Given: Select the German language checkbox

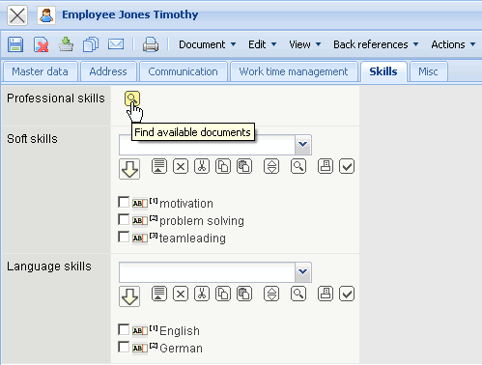Looking at the screenshot, I should (124, 347).
